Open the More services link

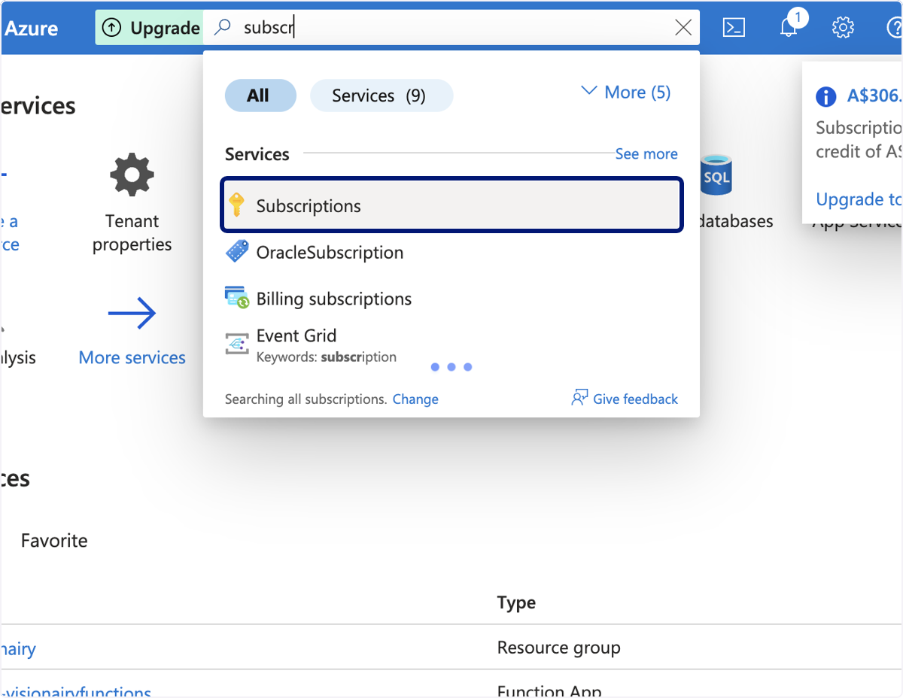coord(132,357)
